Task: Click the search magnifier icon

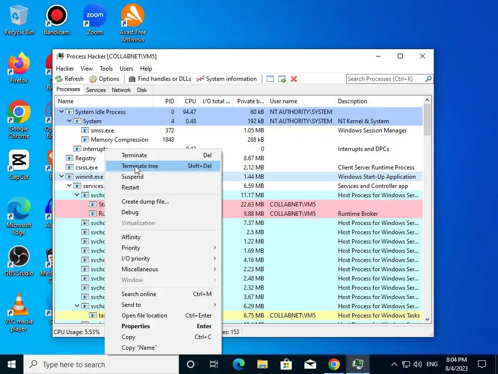Action: click(428, 78)
